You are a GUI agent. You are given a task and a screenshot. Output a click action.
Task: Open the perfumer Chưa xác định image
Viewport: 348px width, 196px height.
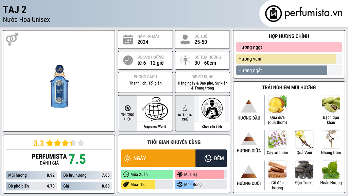click(212, 109)
